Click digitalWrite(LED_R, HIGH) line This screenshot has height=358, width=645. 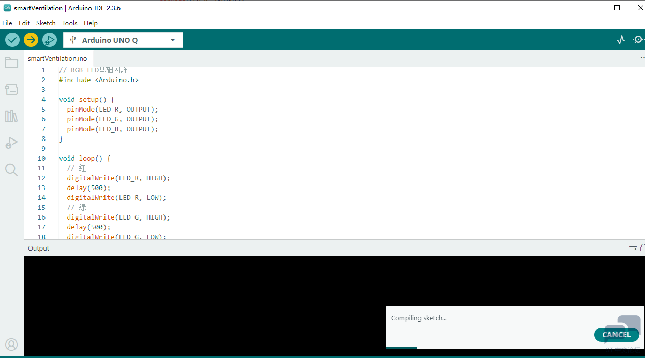coord(118,178)
